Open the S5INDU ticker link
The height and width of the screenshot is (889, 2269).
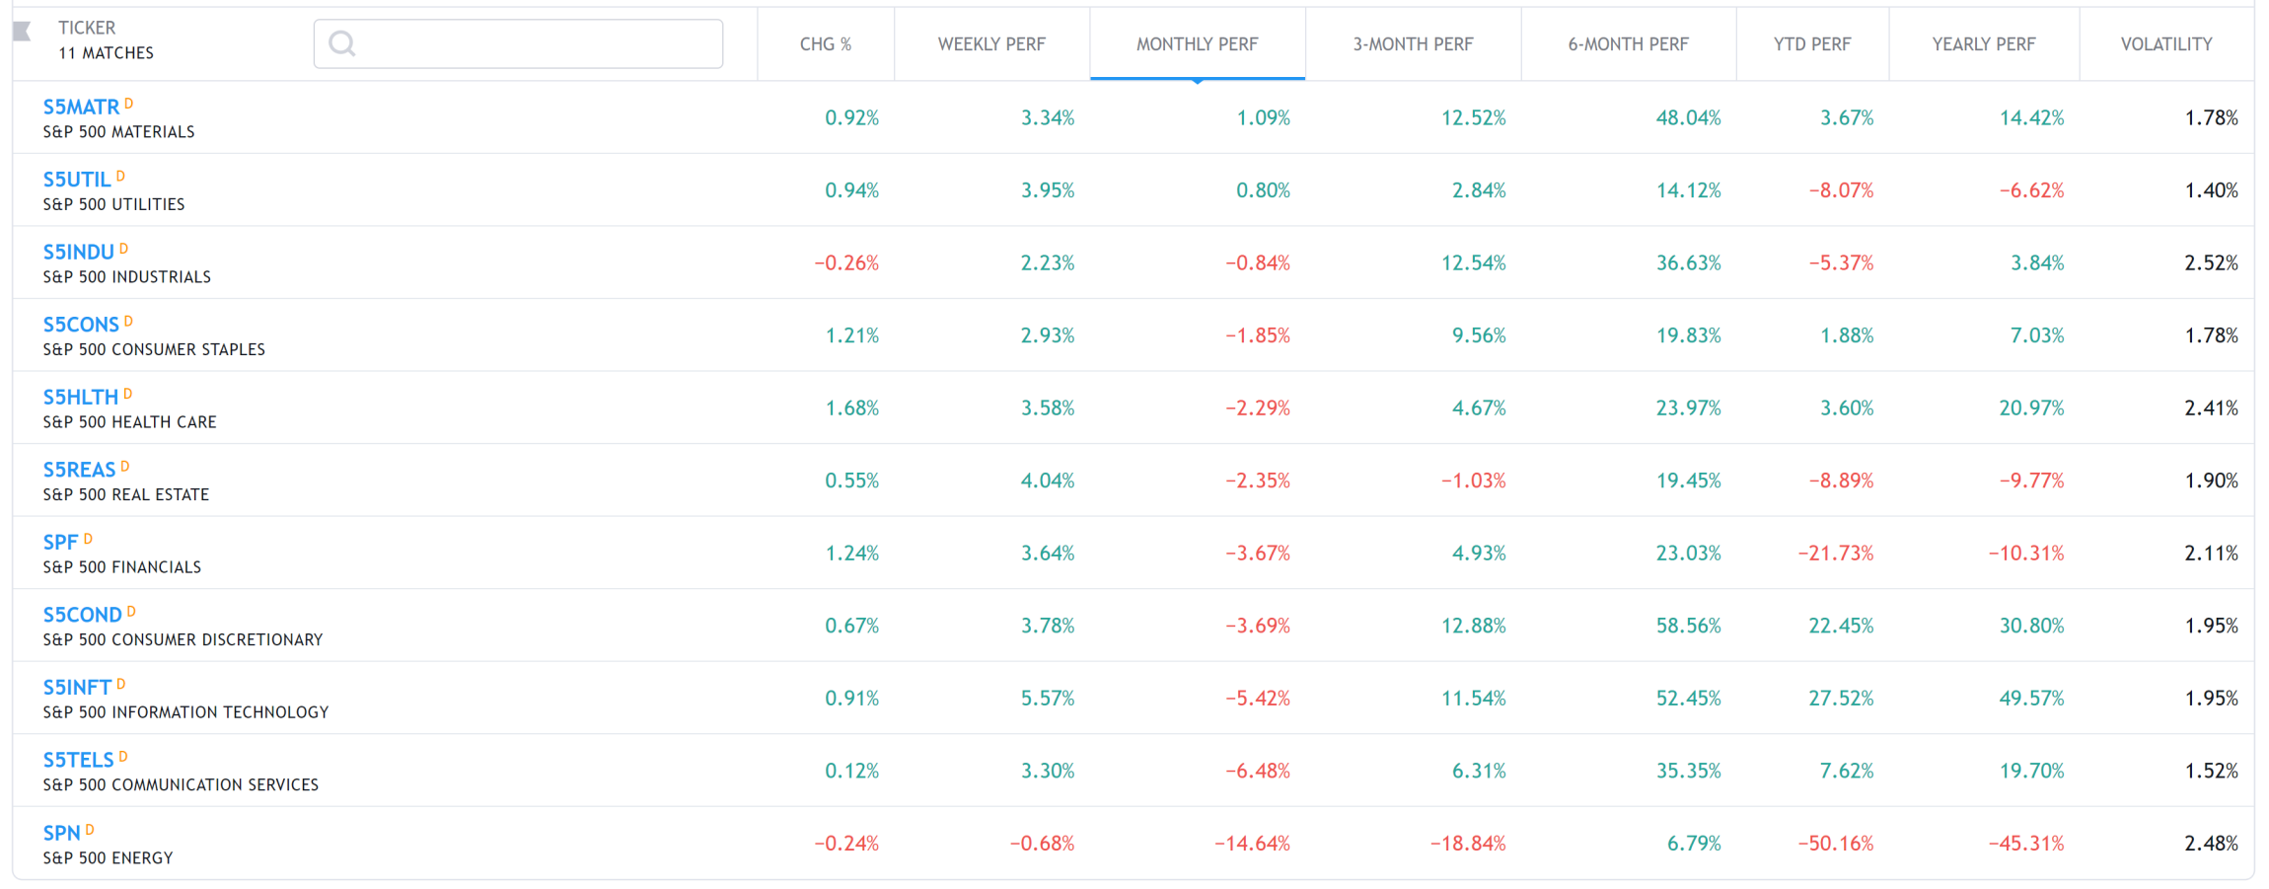point(78,252)
